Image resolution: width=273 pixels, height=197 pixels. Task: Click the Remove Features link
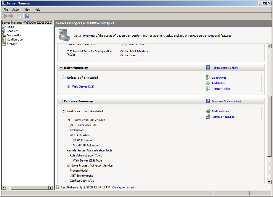pos(223,117)
